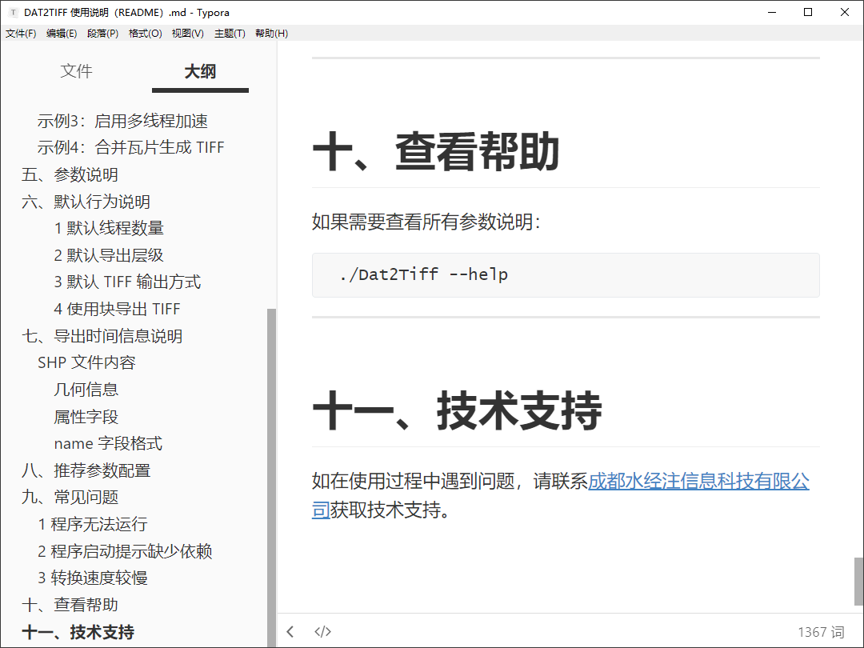Select the 大纲 sidebar tab
The height and width of the screenshot is (648, 864).
200,71
